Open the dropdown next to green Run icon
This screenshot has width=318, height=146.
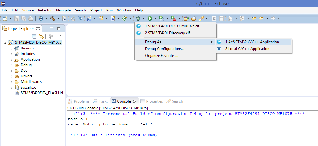155,18
